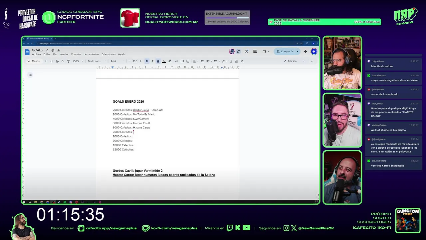Open line and paragraph spacing

coord(202,61)
